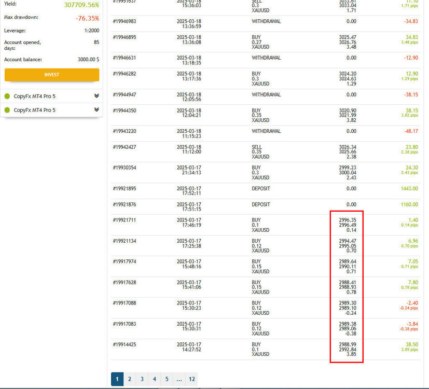Select ticket #19946631
429x389 pixels.
(124, 58)
